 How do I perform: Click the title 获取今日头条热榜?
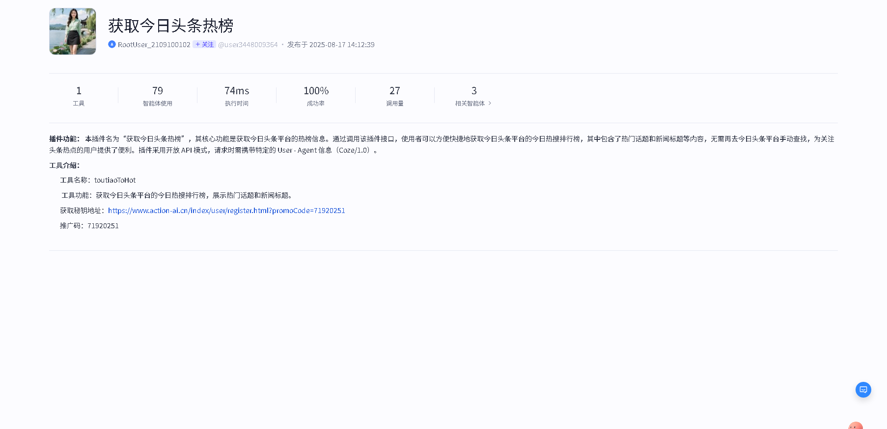click(170, 26)
